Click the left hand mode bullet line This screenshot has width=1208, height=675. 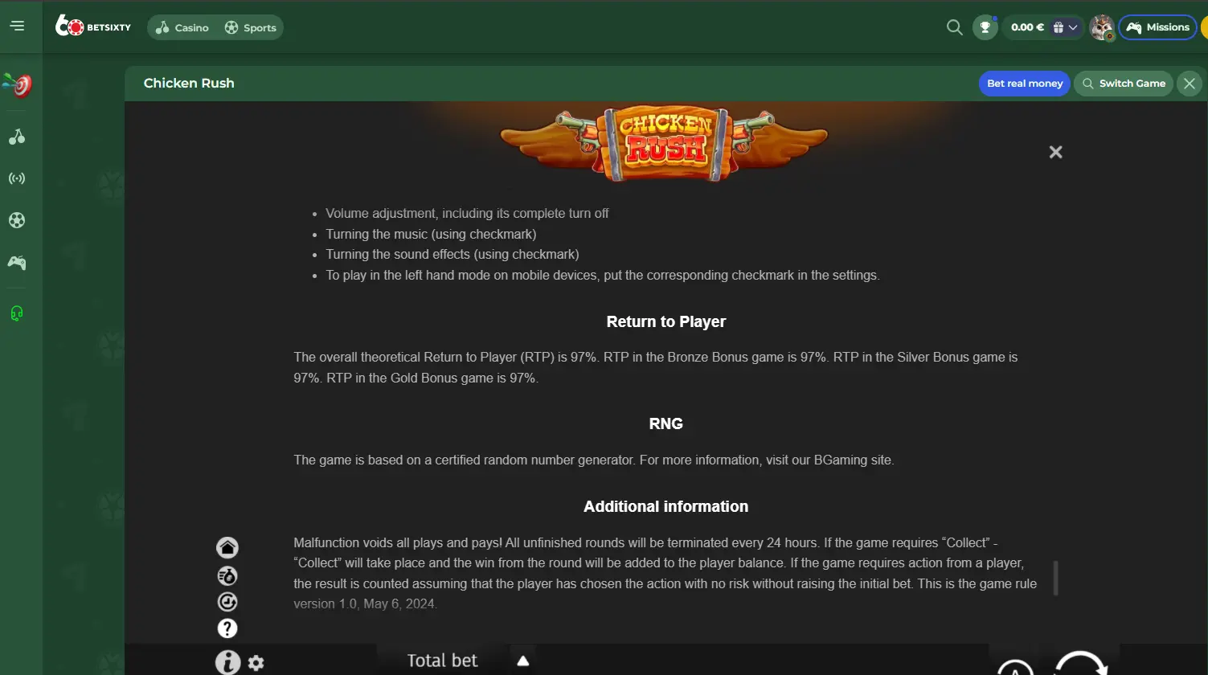(603, 276)
